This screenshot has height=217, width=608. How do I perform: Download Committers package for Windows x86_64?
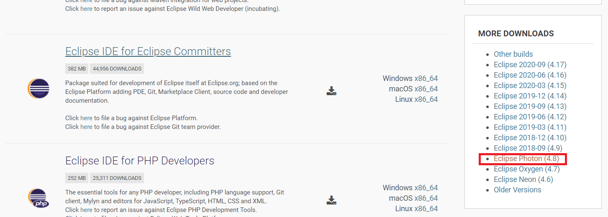click(x=426, y=78)
